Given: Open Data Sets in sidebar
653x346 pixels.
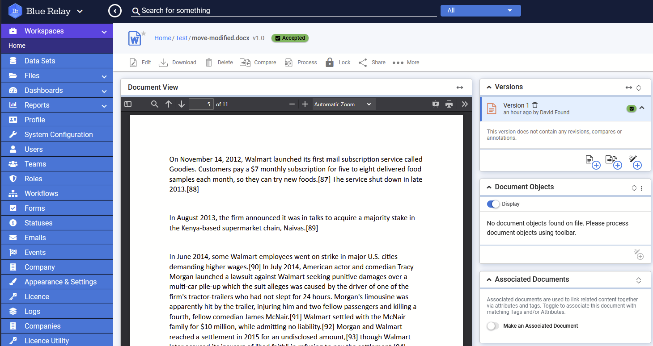Looking at the screenshot, I should coord(57,61).
